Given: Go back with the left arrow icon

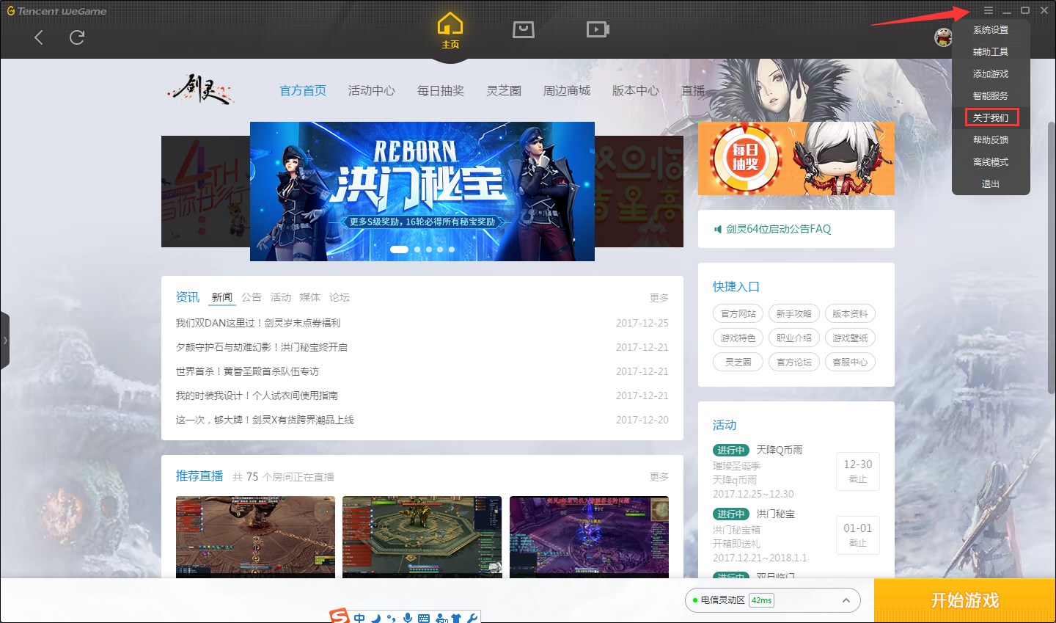Looking at the screenshot, I should pos(39,37).
